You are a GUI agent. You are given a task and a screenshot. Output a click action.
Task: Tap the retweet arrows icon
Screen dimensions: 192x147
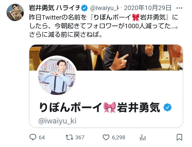[69, 137]
